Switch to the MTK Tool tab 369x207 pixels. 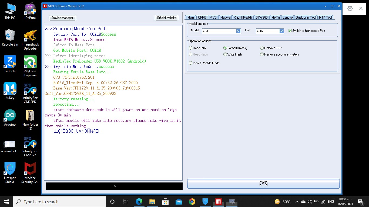[x=326, y=18]
